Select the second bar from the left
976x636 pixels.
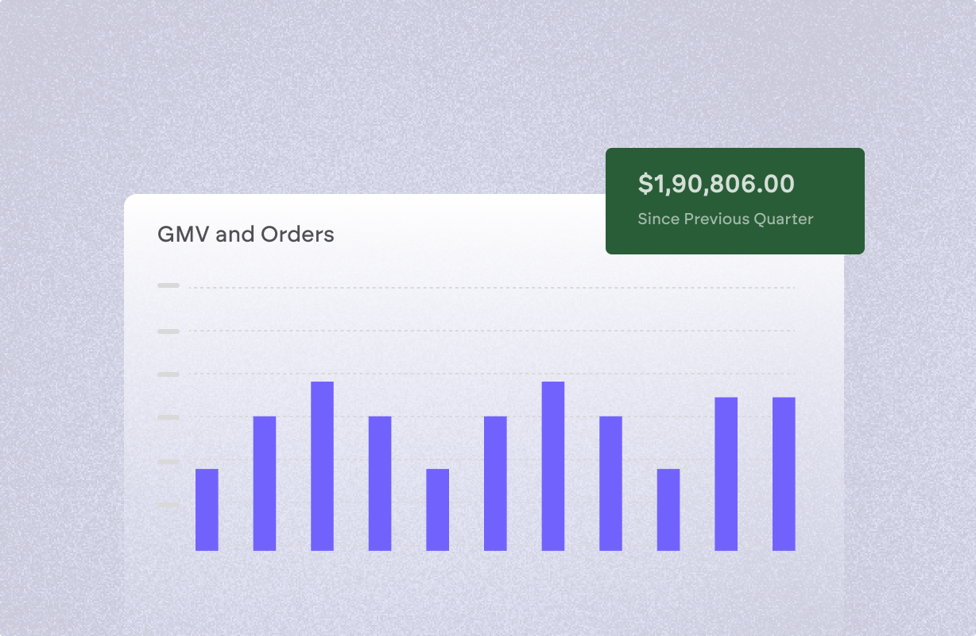pos(265,483)
